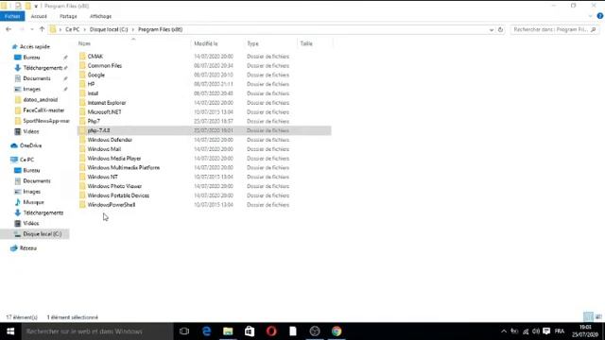
Task: Select Disque local (C:) in the navigation pane
Action: coord(42,234)
